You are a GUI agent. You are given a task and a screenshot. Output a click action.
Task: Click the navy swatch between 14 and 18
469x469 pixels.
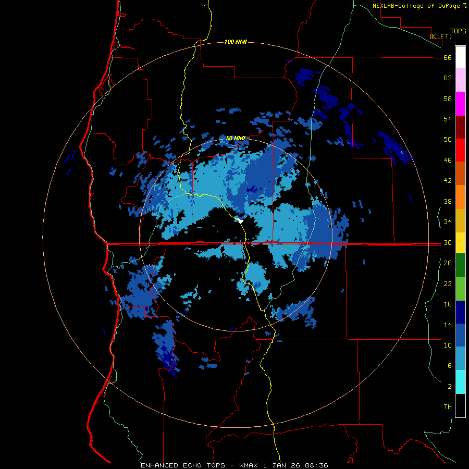(460, 312)
